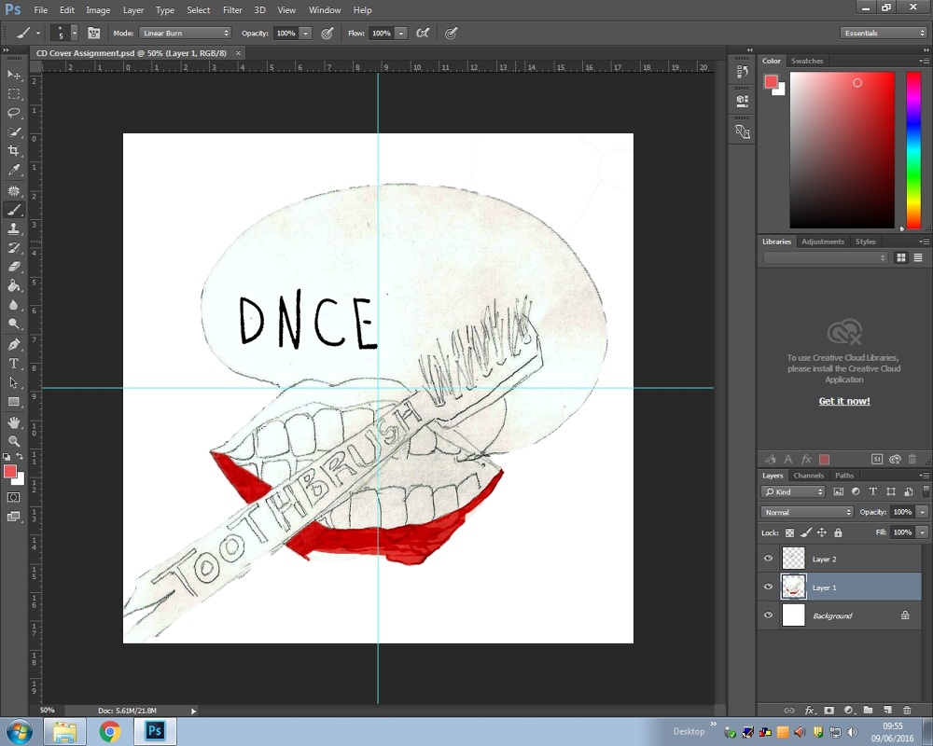The height and width of the screenshot is (746, 933).
Task: Add a layer mask
Action: coord(829,710)
